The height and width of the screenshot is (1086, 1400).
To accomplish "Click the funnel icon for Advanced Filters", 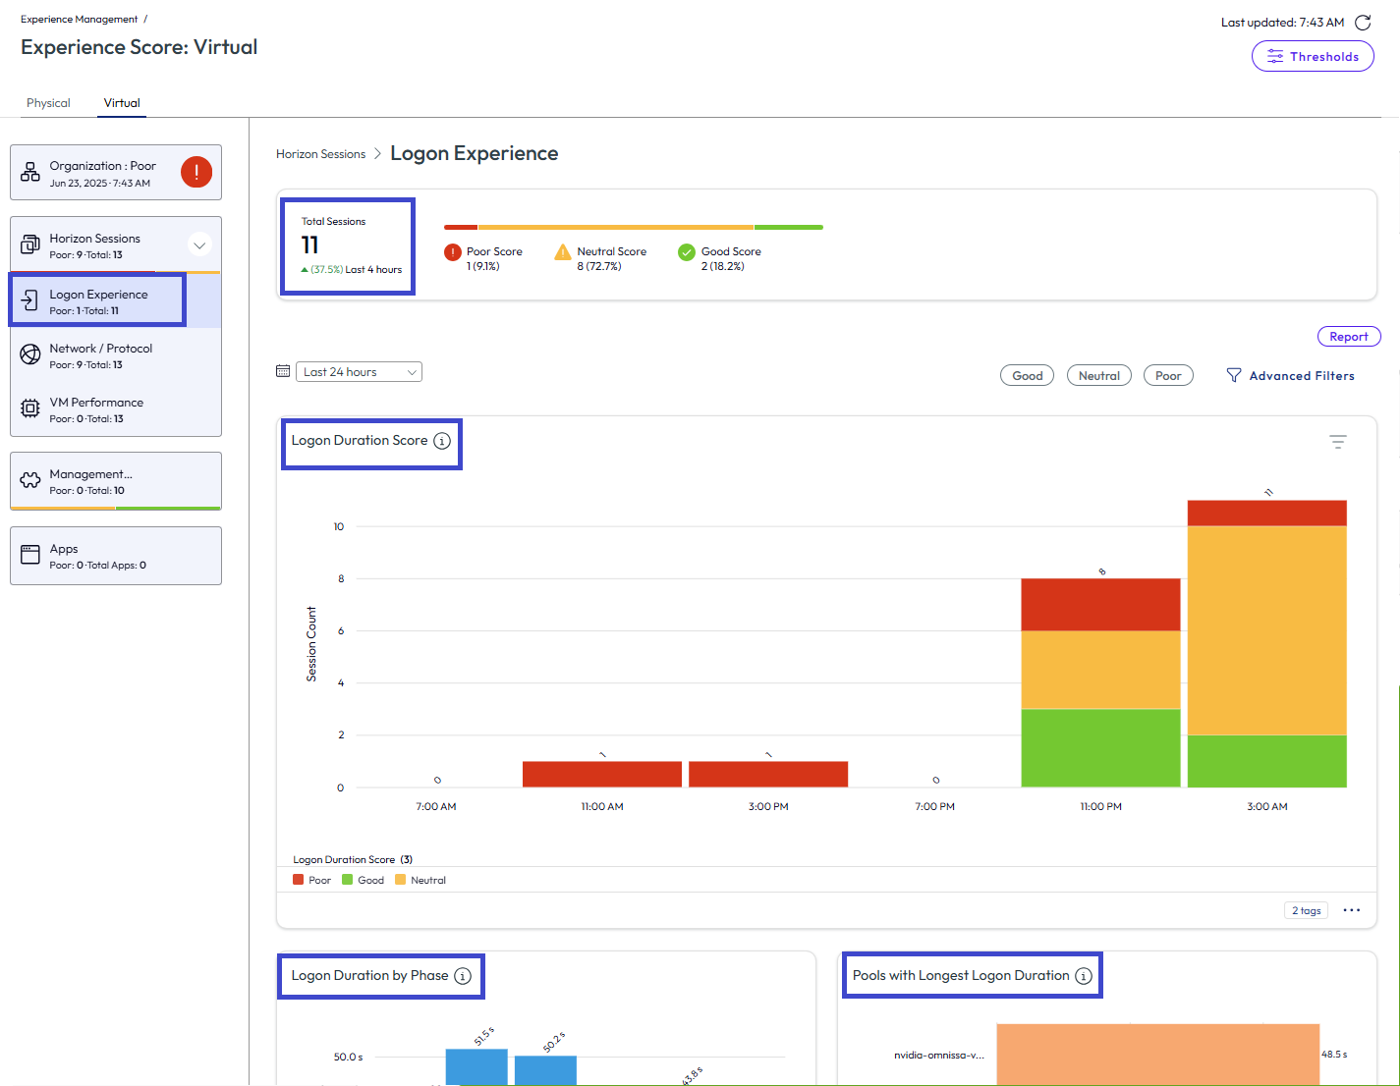I will (x=1234, y=375).
